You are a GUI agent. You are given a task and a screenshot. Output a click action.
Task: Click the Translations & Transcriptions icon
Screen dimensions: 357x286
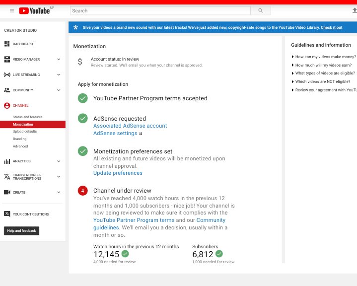coord(7,176)
